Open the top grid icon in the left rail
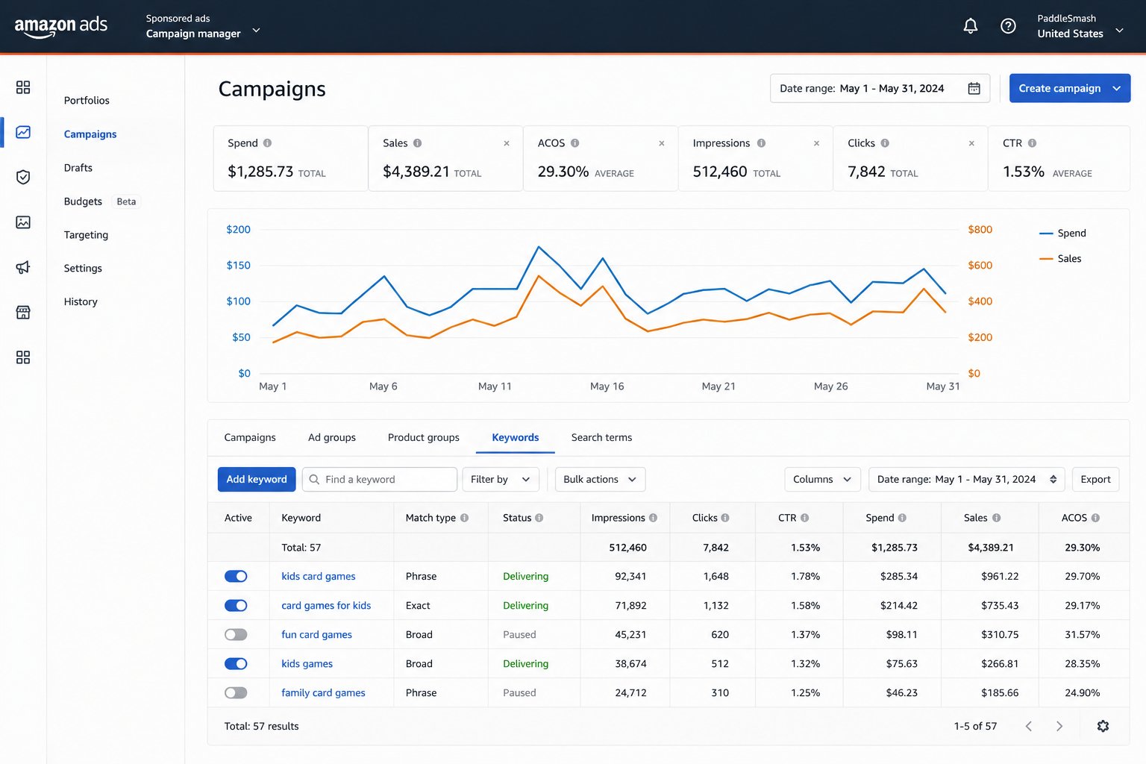This screenshot has height=764, width=1146. 23,87
